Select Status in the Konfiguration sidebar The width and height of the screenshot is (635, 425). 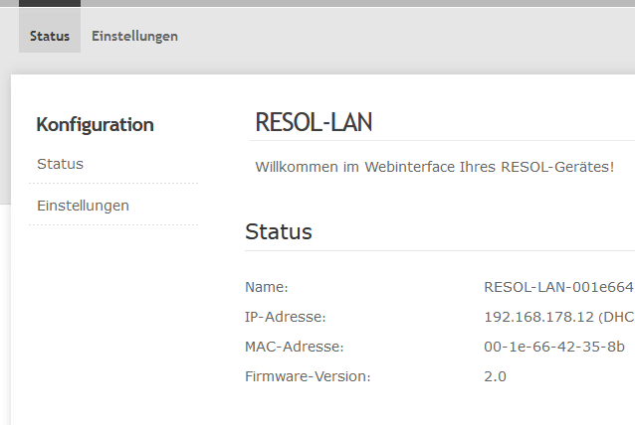[x=60, y=164]
